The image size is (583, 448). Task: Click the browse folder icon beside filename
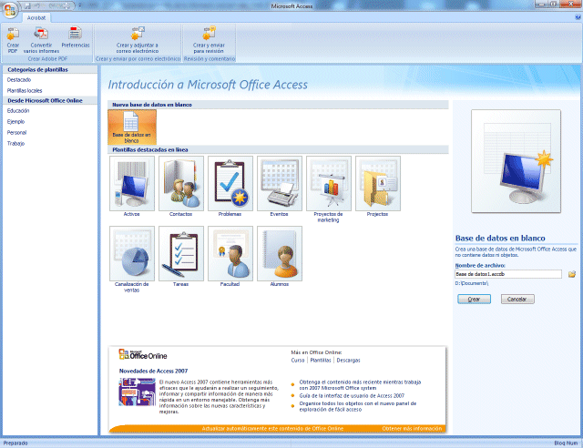[572, 274]
